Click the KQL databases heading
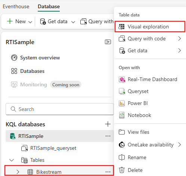This screenshot has height=176, width=186. 25,124
